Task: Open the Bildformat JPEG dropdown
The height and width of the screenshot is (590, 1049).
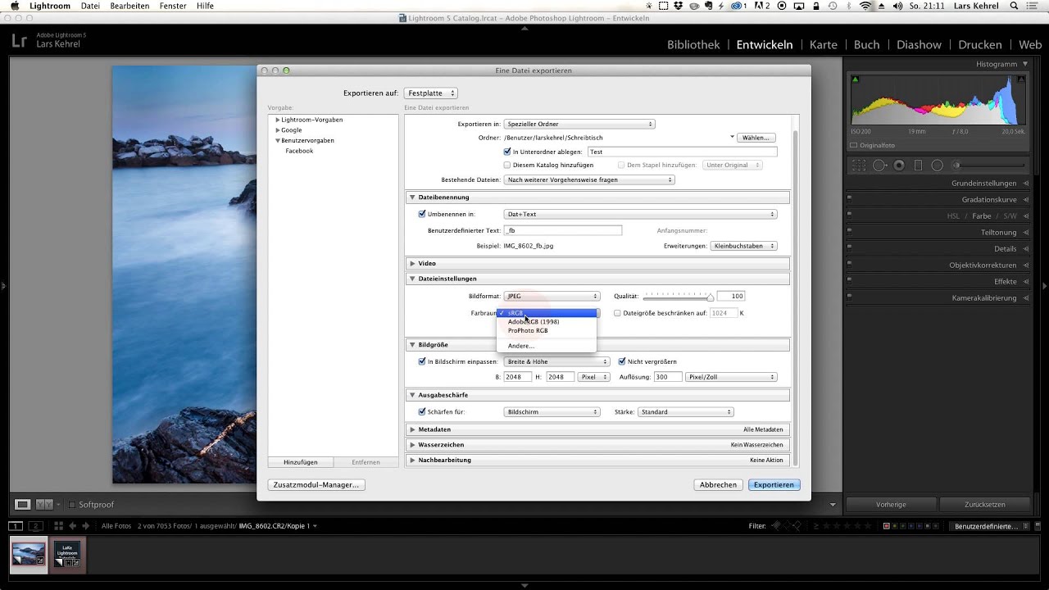Action: (x=552, y=296)
